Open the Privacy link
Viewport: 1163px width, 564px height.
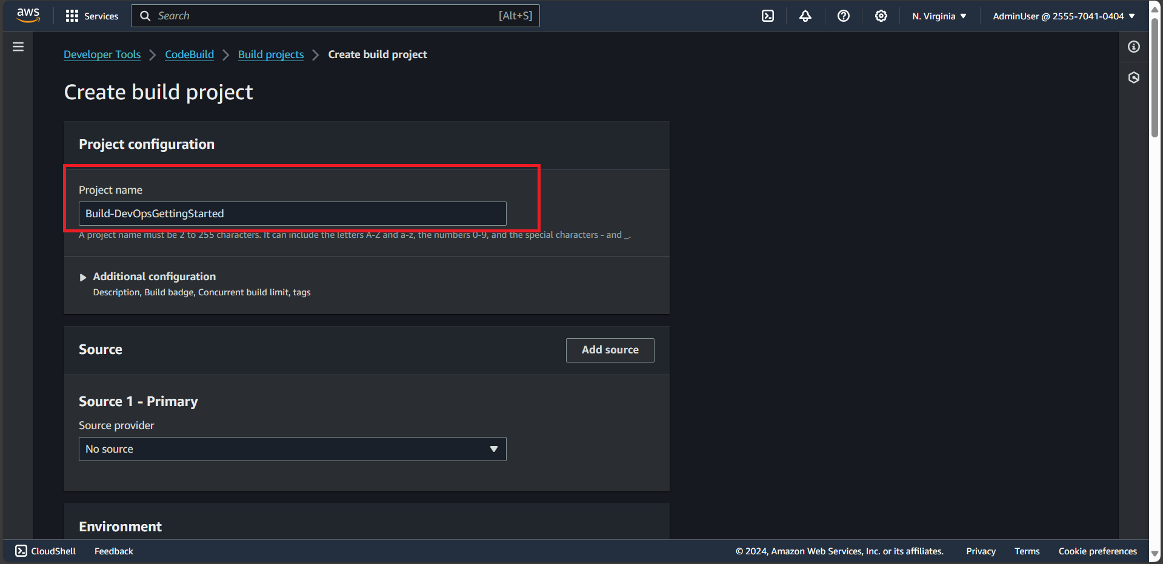tap(981, 551)
